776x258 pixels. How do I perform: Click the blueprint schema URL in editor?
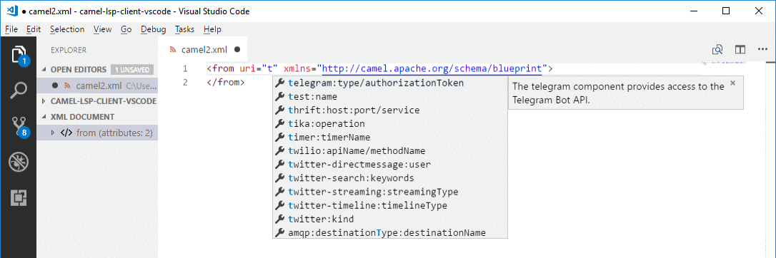click(x=432, y=68)
